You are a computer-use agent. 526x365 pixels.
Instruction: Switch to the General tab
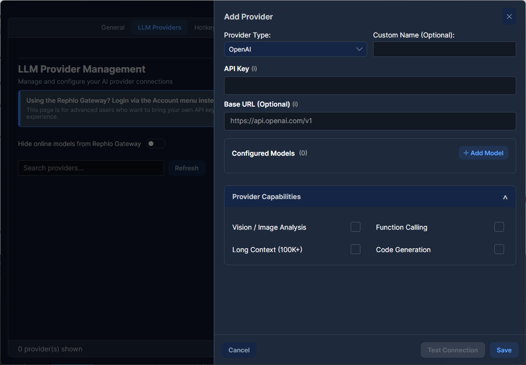pyautogui.click(x=113, y=27)
